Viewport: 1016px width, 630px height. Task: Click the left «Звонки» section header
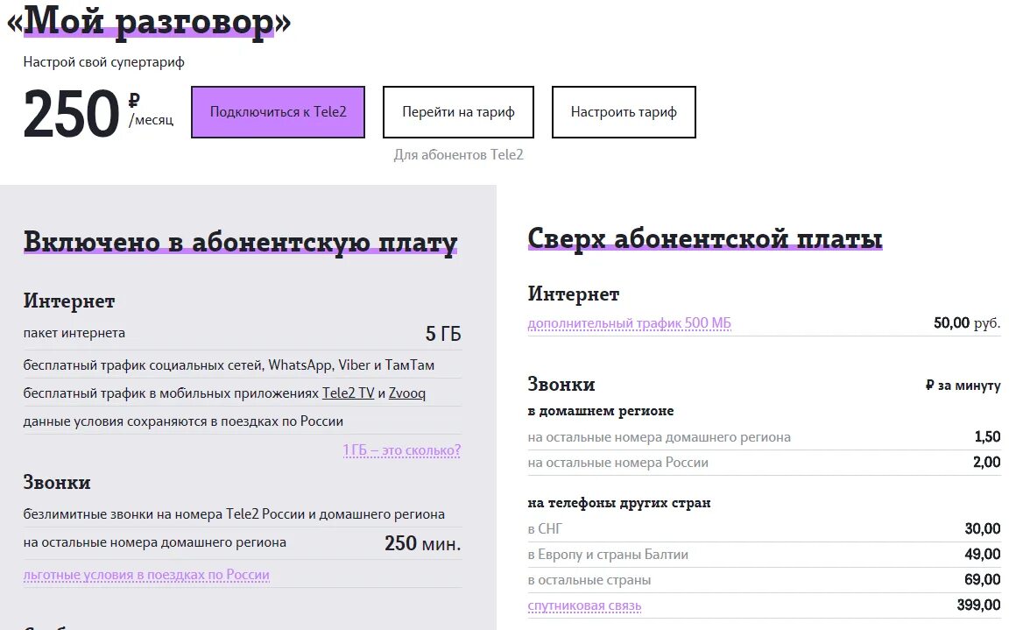pos(56,482)
